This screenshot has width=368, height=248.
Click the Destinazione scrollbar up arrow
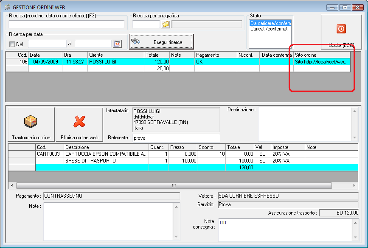pos(354,111)
